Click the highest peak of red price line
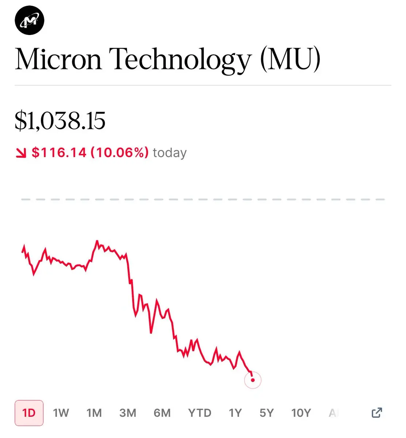 (x=97, y=241)
